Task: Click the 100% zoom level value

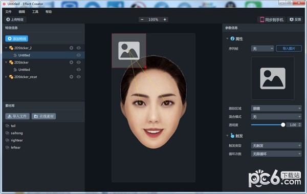Action: [x=153, y=19]
